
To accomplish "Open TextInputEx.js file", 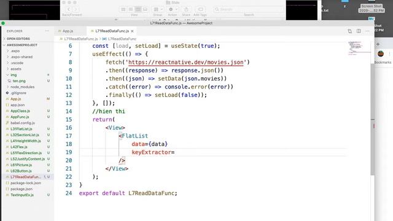I will pos(22,195).
